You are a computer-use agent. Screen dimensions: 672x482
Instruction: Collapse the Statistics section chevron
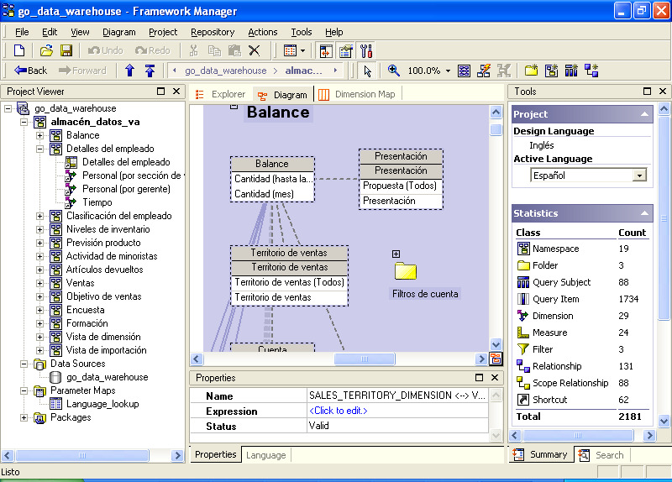tap(644, 213)
